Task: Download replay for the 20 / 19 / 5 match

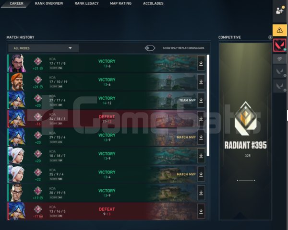Action: coord(201,193)
